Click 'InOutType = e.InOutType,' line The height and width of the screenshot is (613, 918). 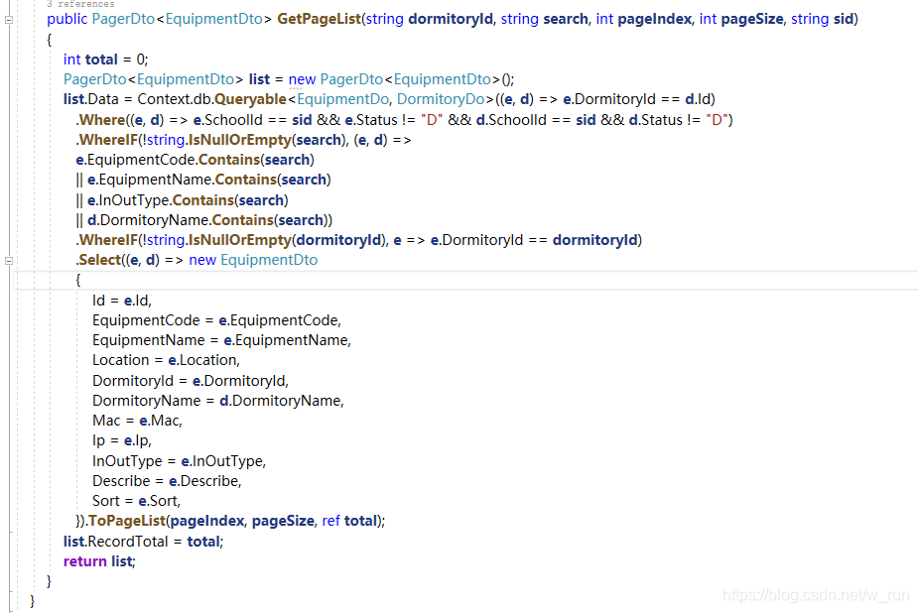click(180, 461)
